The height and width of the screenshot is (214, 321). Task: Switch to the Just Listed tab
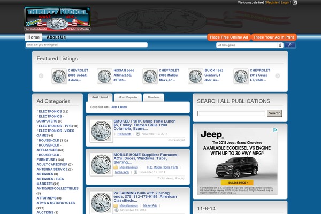[x=100, y=97]
